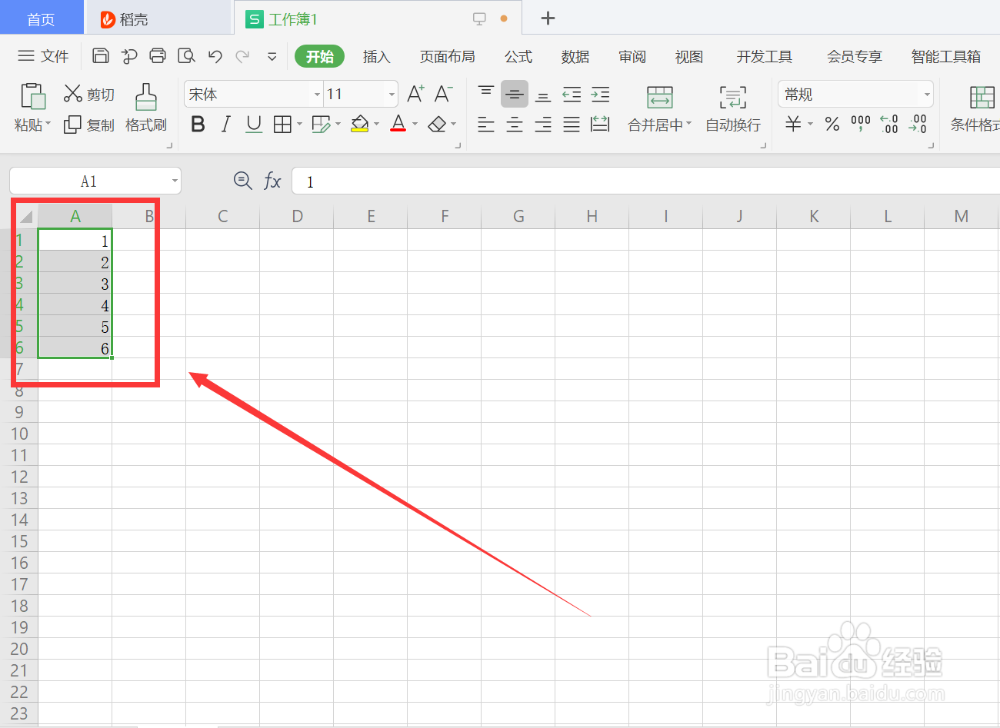Align text left
Viewport: 1000px width, 728px height.
pos(486,125)
